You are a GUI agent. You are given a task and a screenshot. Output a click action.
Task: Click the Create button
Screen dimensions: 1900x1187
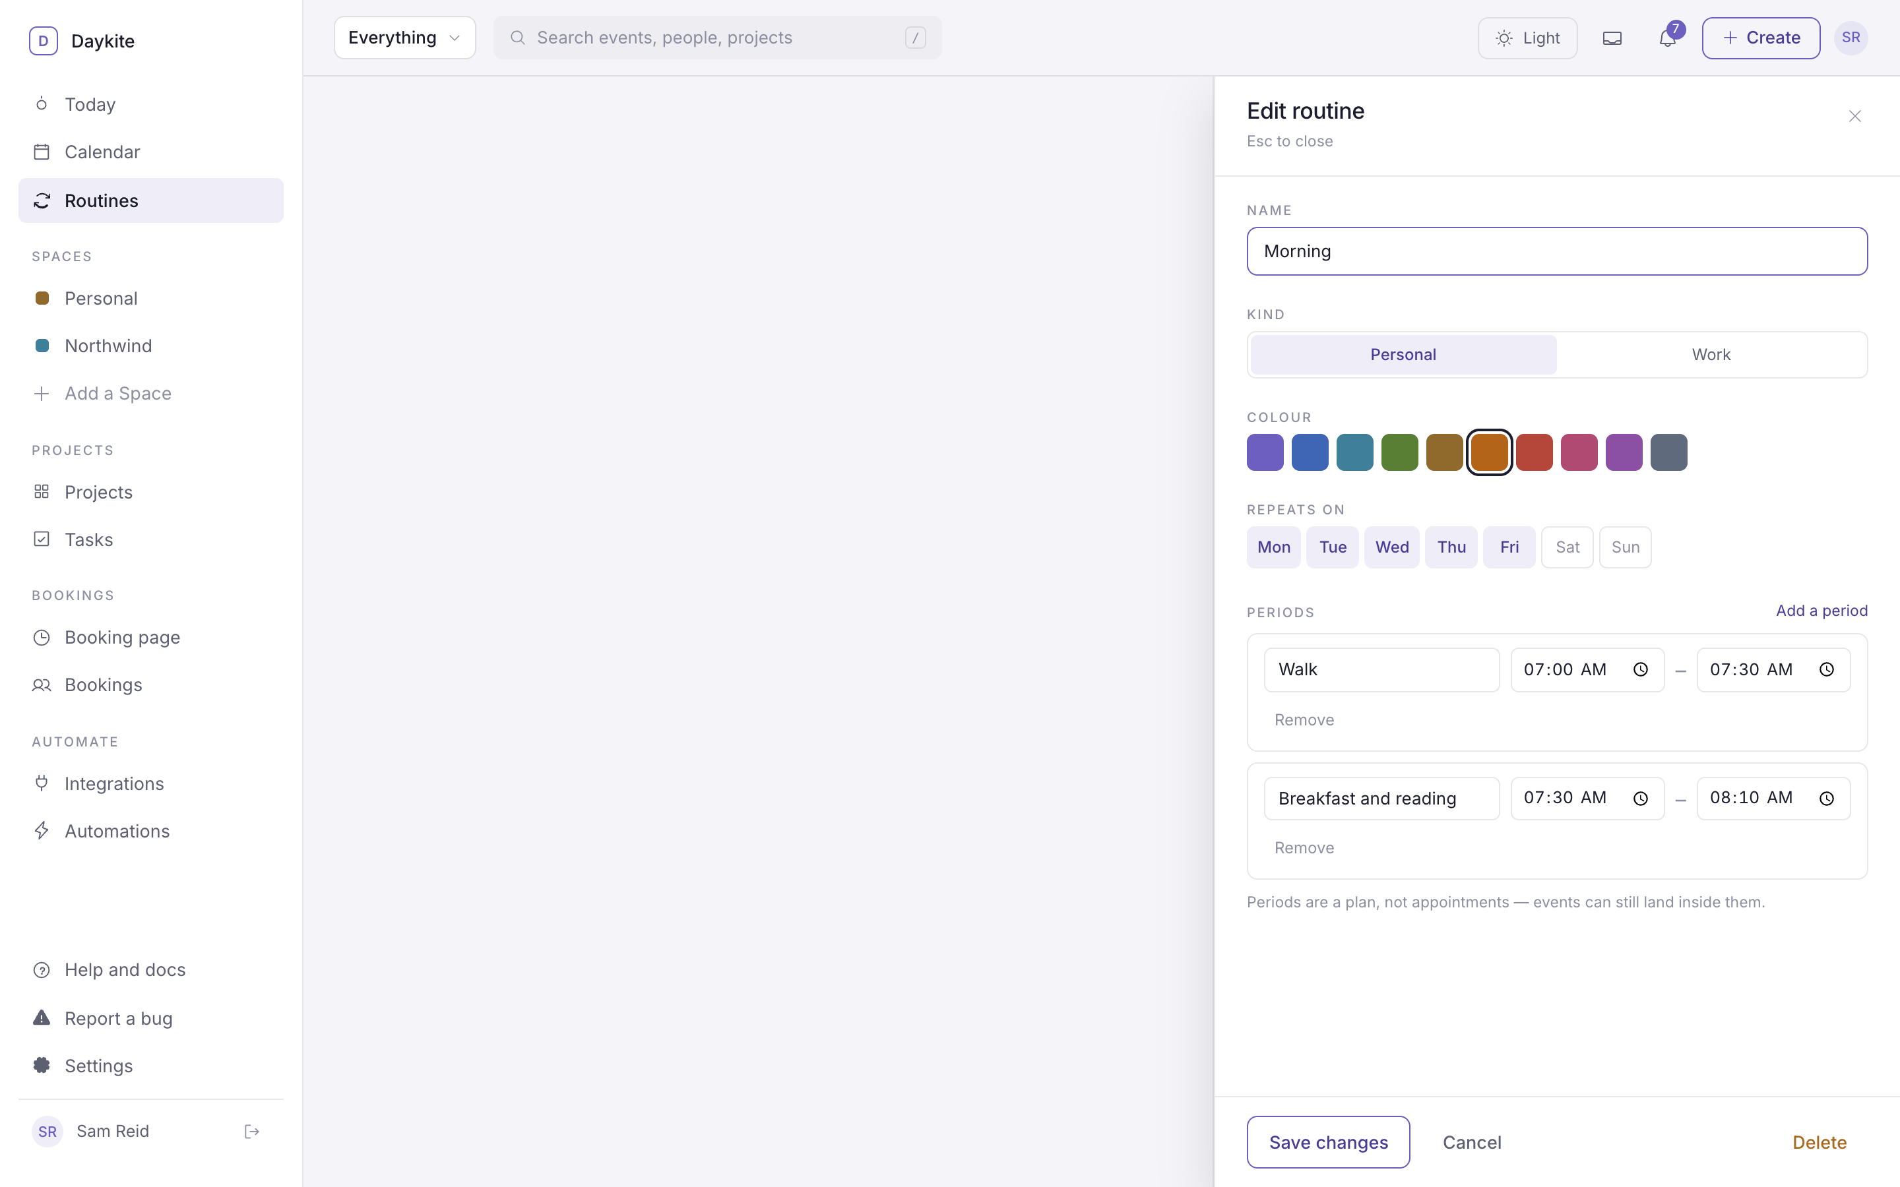tap(1761, 38)
